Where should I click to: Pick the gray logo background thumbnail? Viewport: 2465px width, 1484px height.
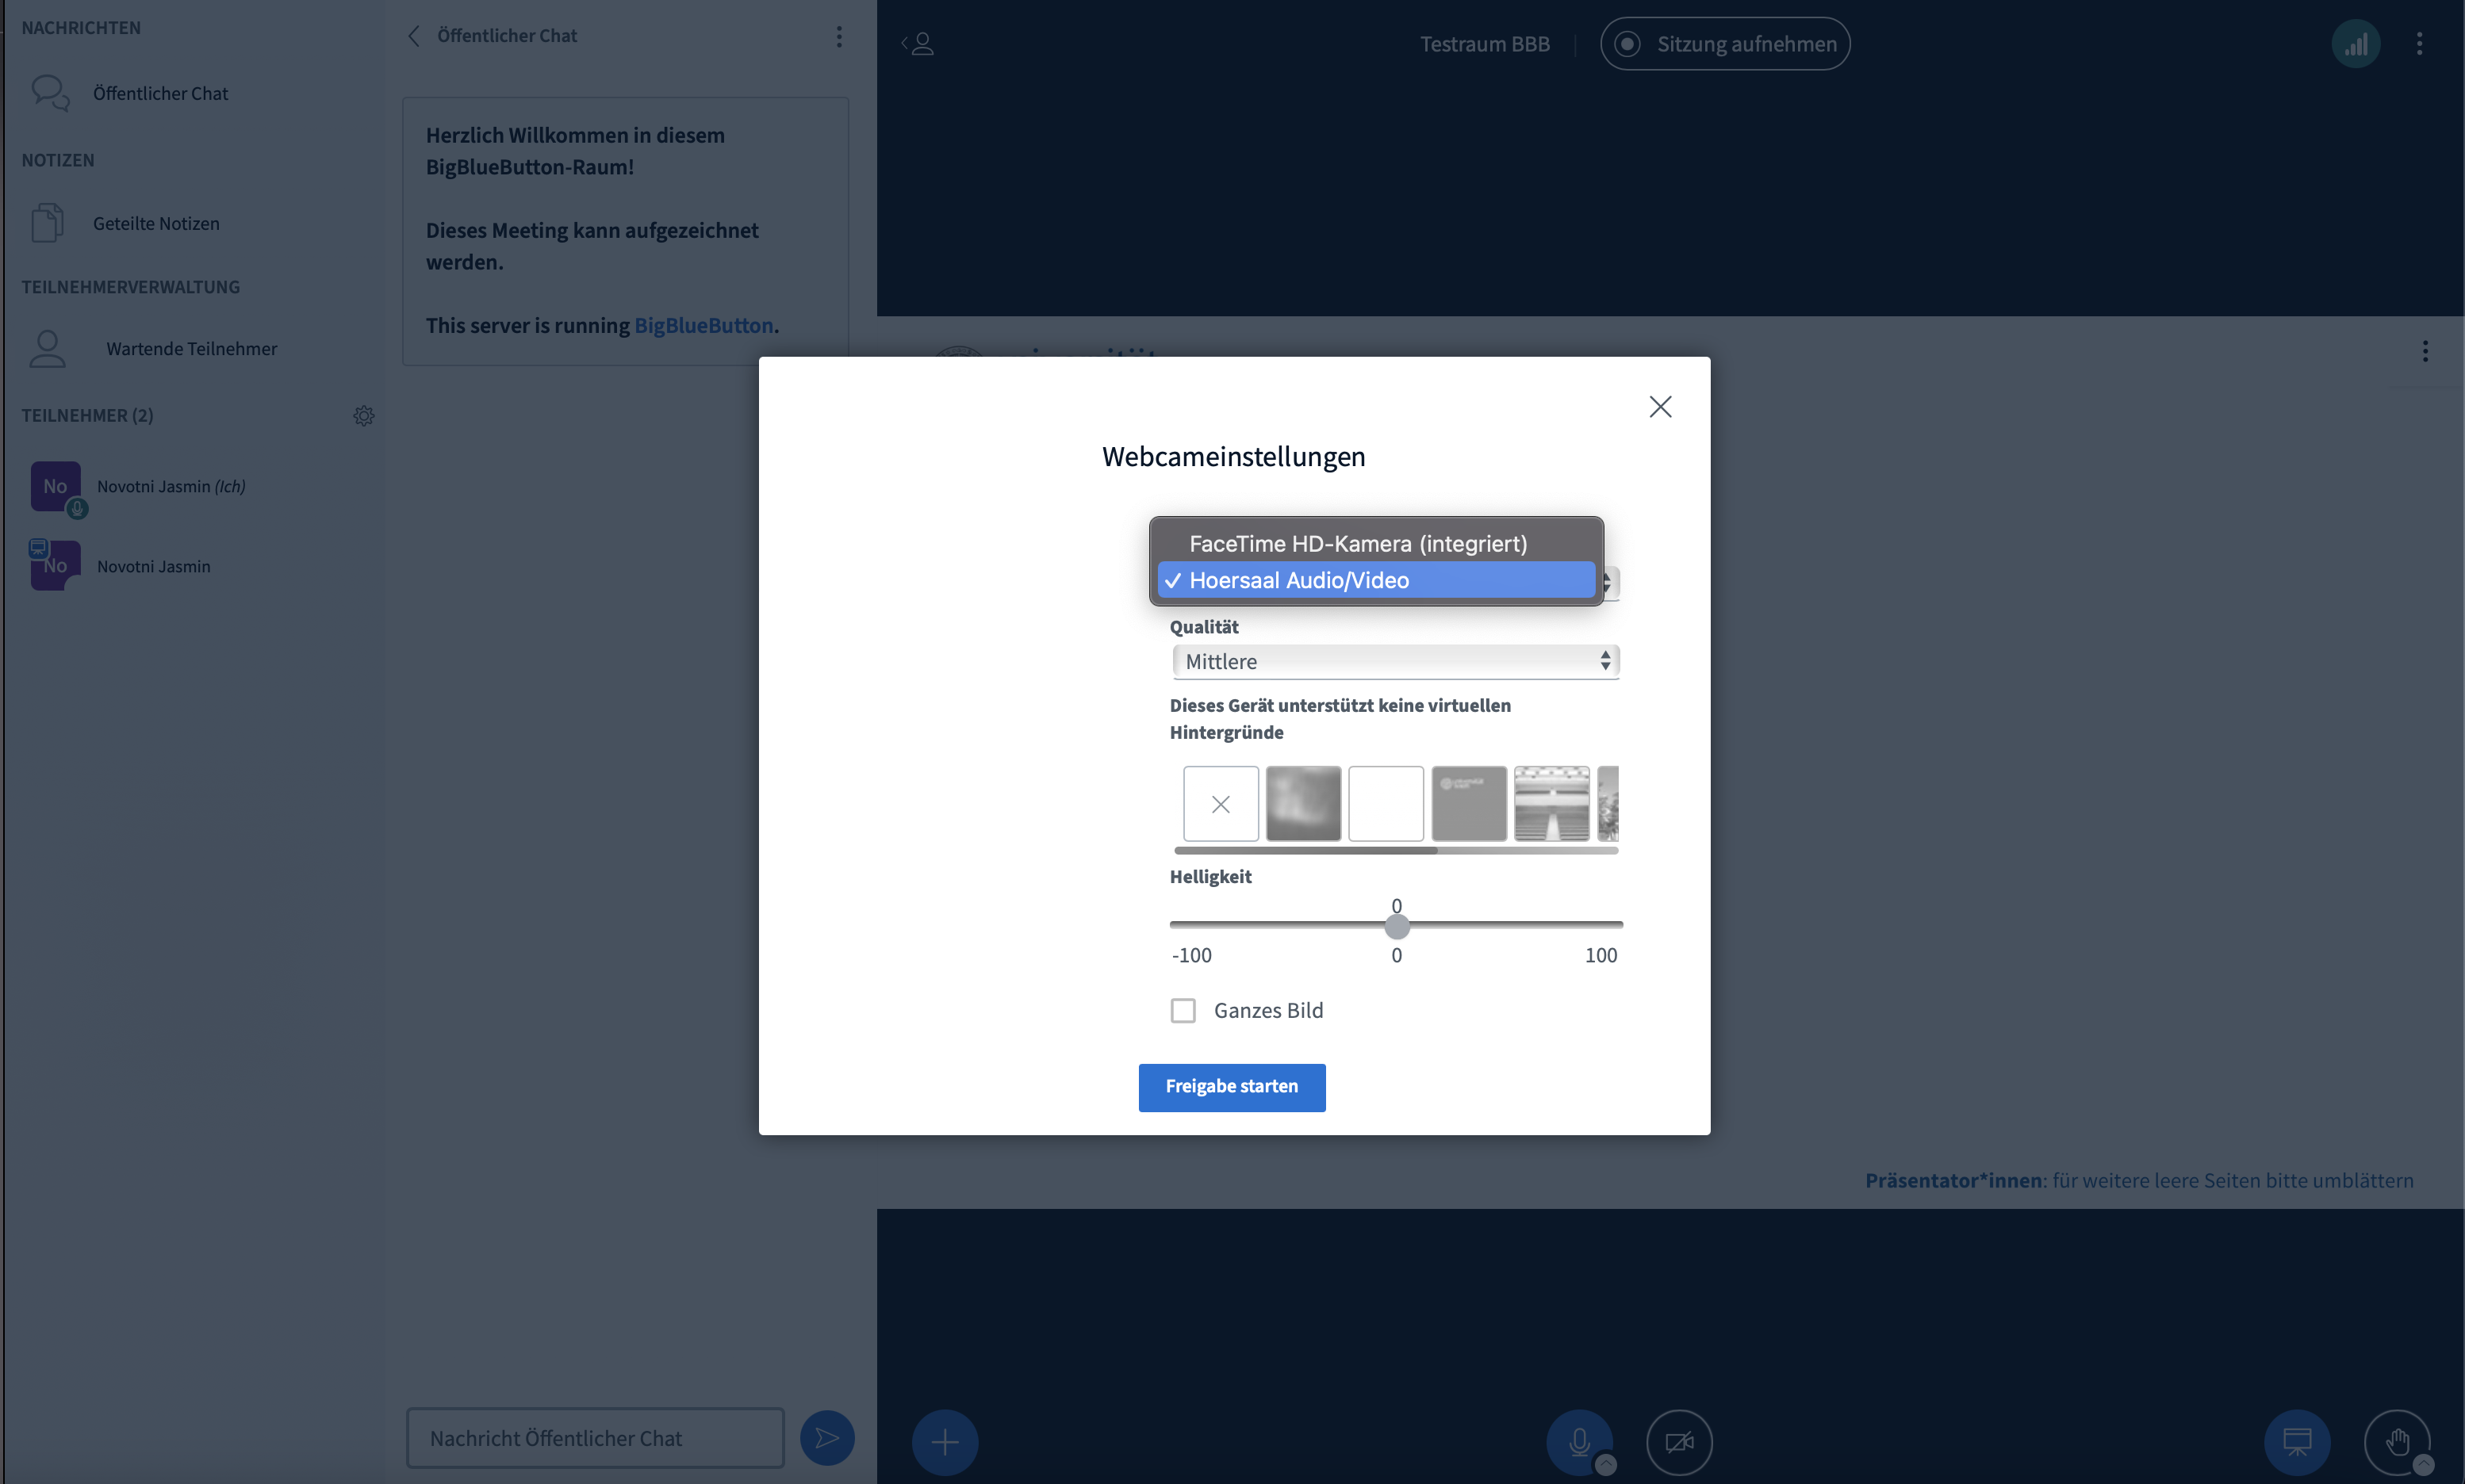[x=1469, y=803]
